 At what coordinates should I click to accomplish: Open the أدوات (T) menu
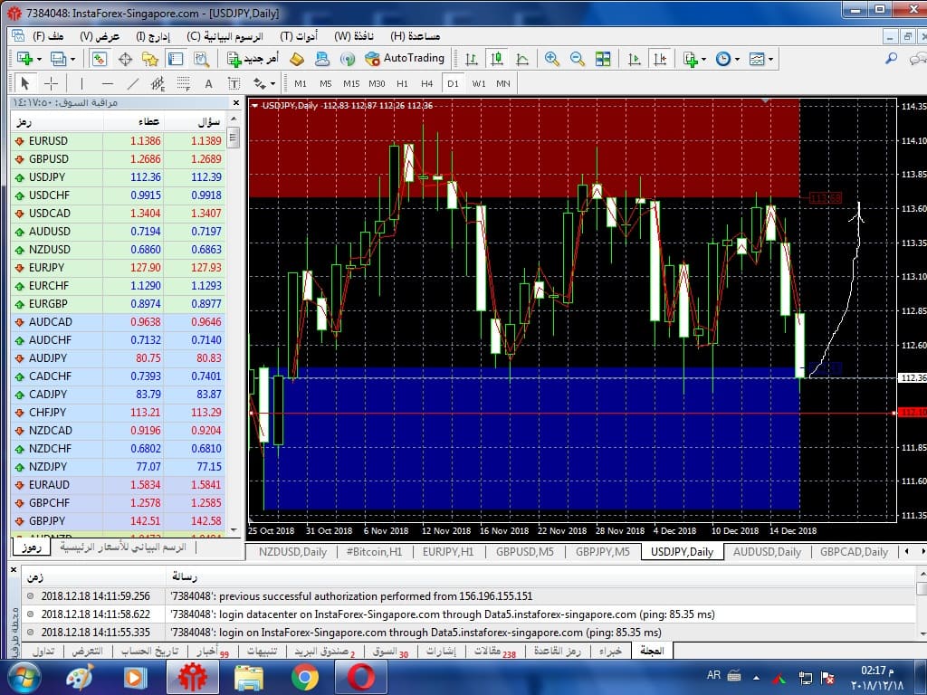click(x=299, y=36)
